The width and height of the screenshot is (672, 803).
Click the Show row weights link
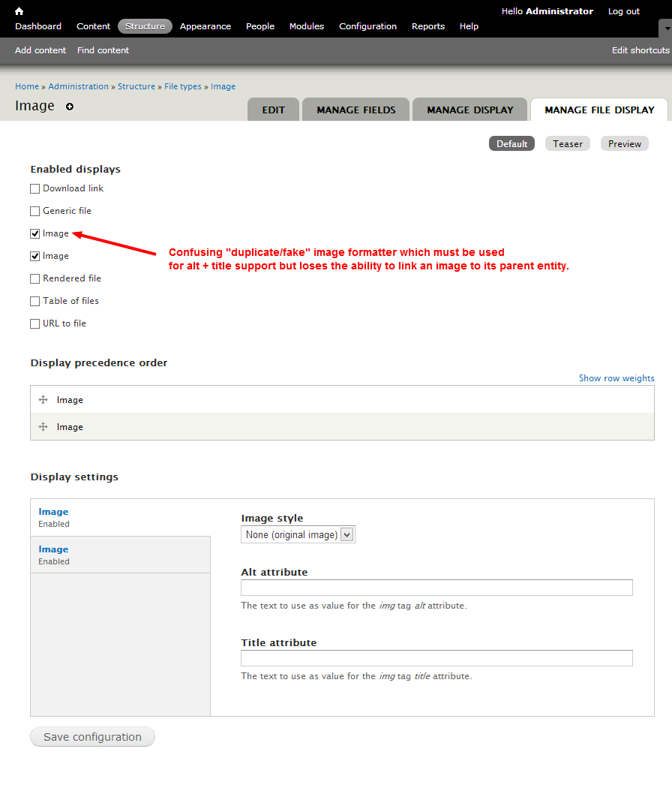pyautogui.click(x=616, y=377)
